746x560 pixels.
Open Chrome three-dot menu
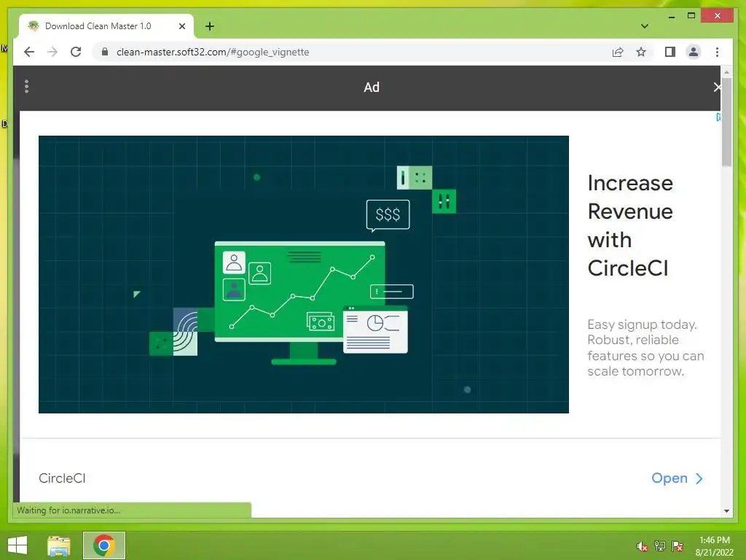(717, 52)
